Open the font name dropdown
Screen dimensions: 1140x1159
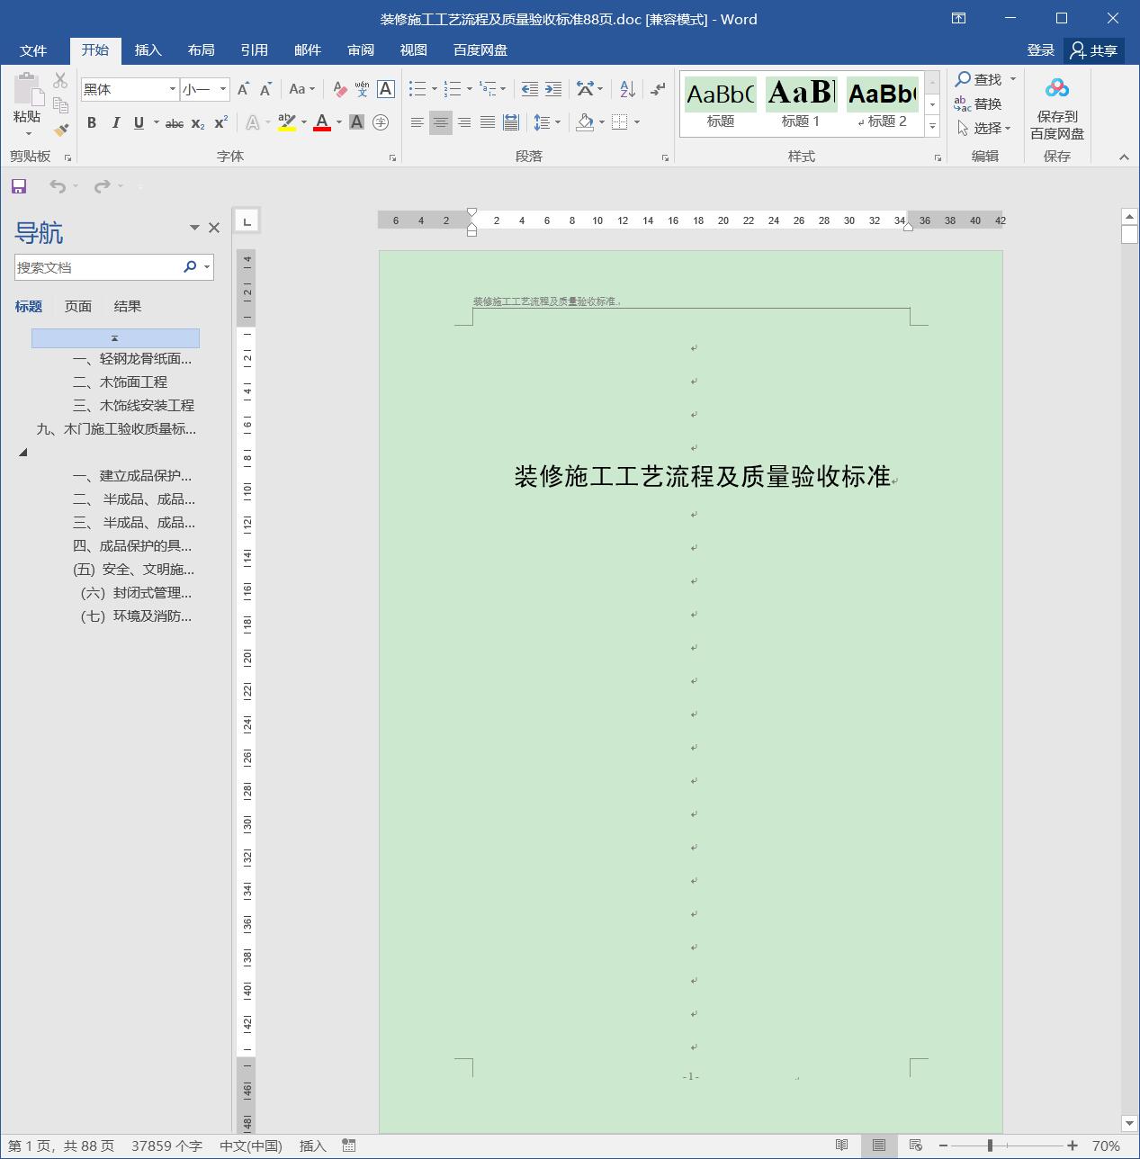(172, 89)
